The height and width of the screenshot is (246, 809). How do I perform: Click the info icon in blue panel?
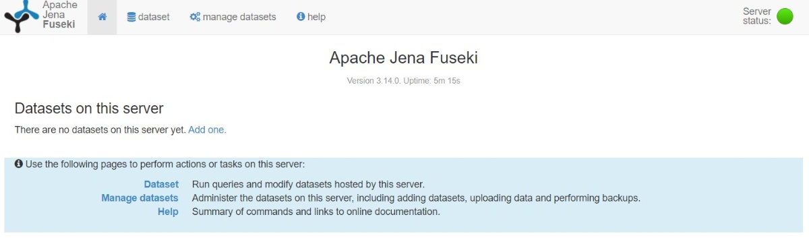19,164
